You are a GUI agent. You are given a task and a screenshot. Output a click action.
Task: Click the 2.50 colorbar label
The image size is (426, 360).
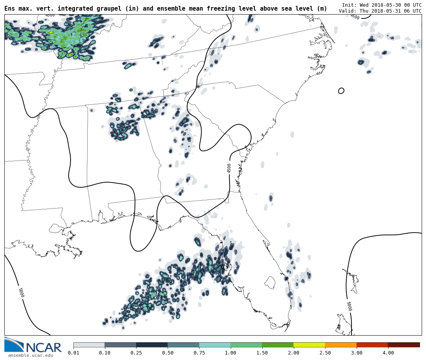tap(325, 353)
